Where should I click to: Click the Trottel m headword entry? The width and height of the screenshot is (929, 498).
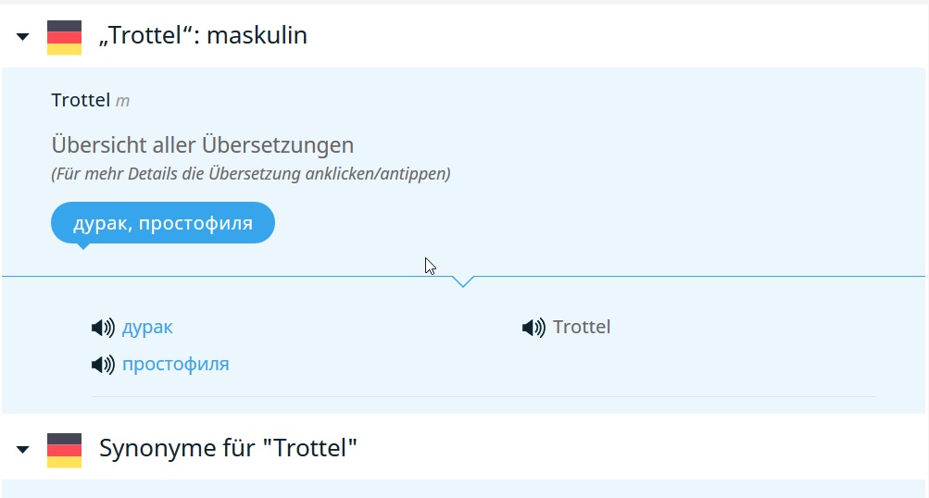90,100
